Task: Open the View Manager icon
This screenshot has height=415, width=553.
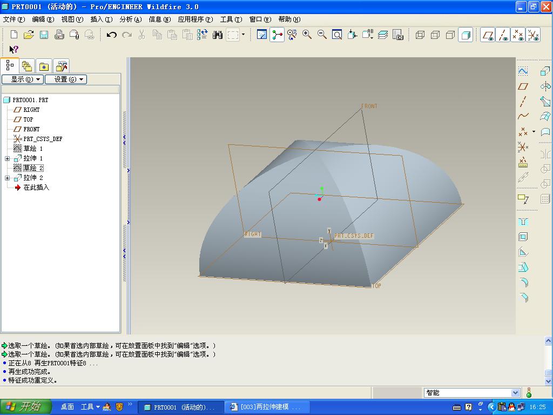Action: point(398,35)
